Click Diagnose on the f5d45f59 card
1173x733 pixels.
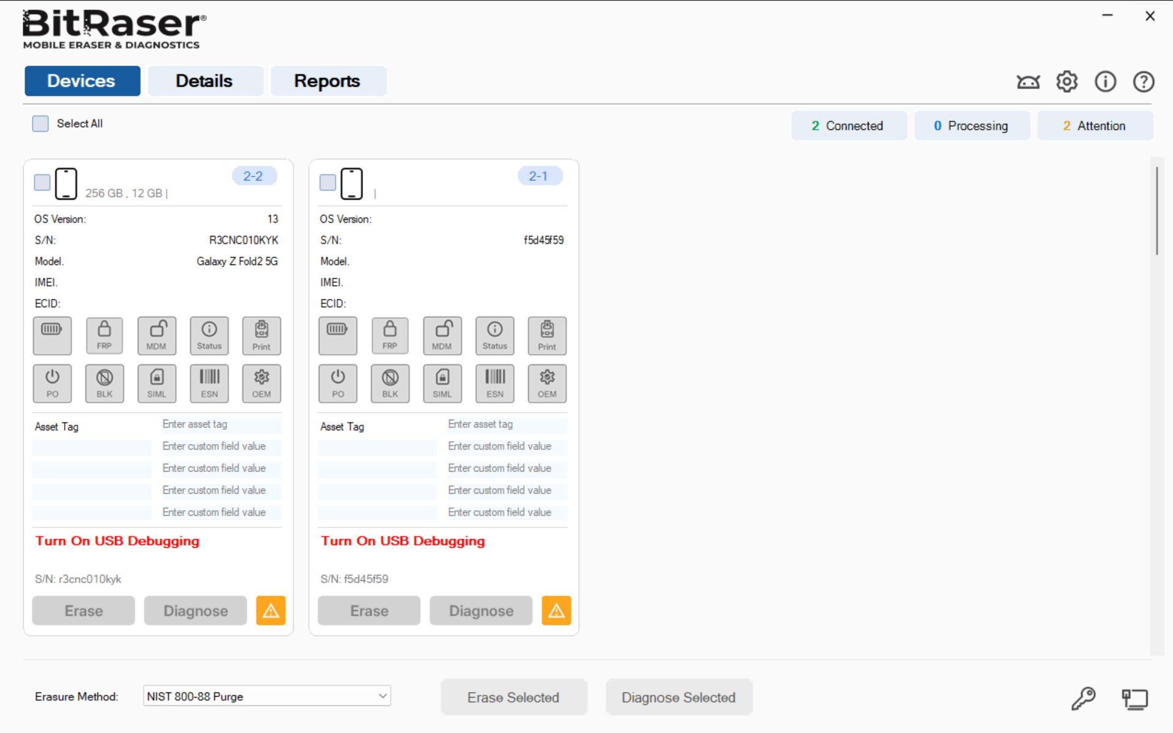click(x=481, y=611)
